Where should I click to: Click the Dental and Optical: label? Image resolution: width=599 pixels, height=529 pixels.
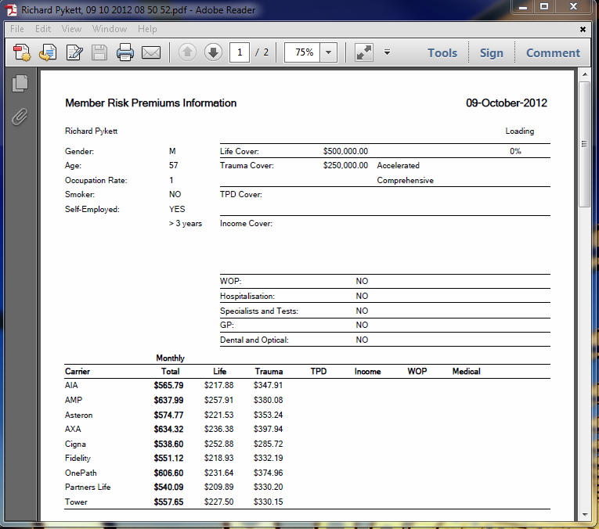(x=254, y=340)
